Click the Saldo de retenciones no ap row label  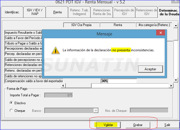[23, 76]
